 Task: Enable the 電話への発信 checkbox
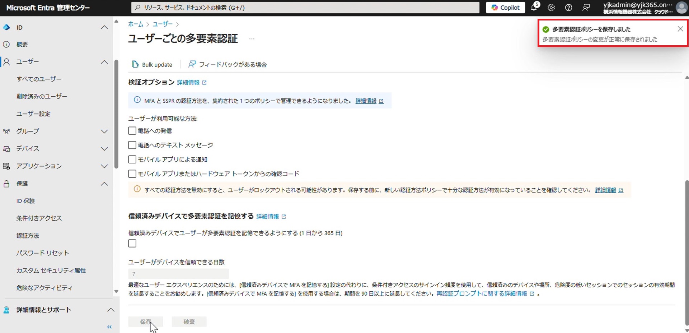coord(132,131)
